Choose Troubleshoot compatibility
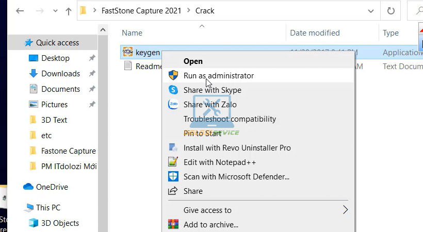Screen dimensions: 423x232 [230, 119]
